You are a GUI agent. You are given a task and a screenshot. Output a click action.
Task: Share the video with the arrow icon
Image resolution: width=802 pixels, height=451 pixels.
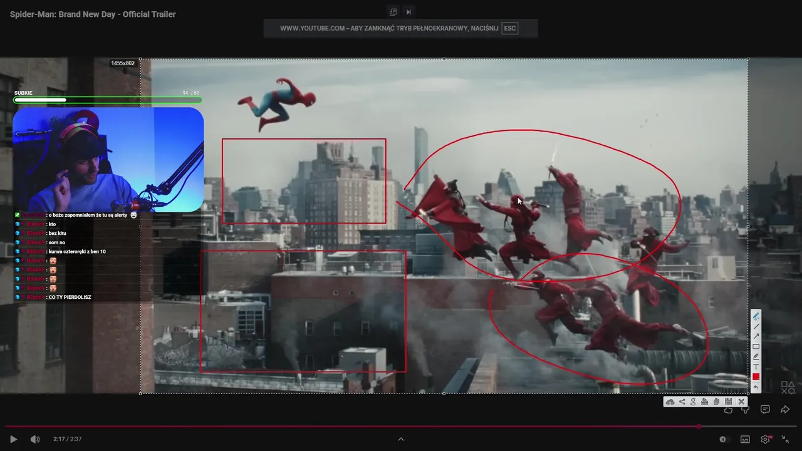point(785,410)
